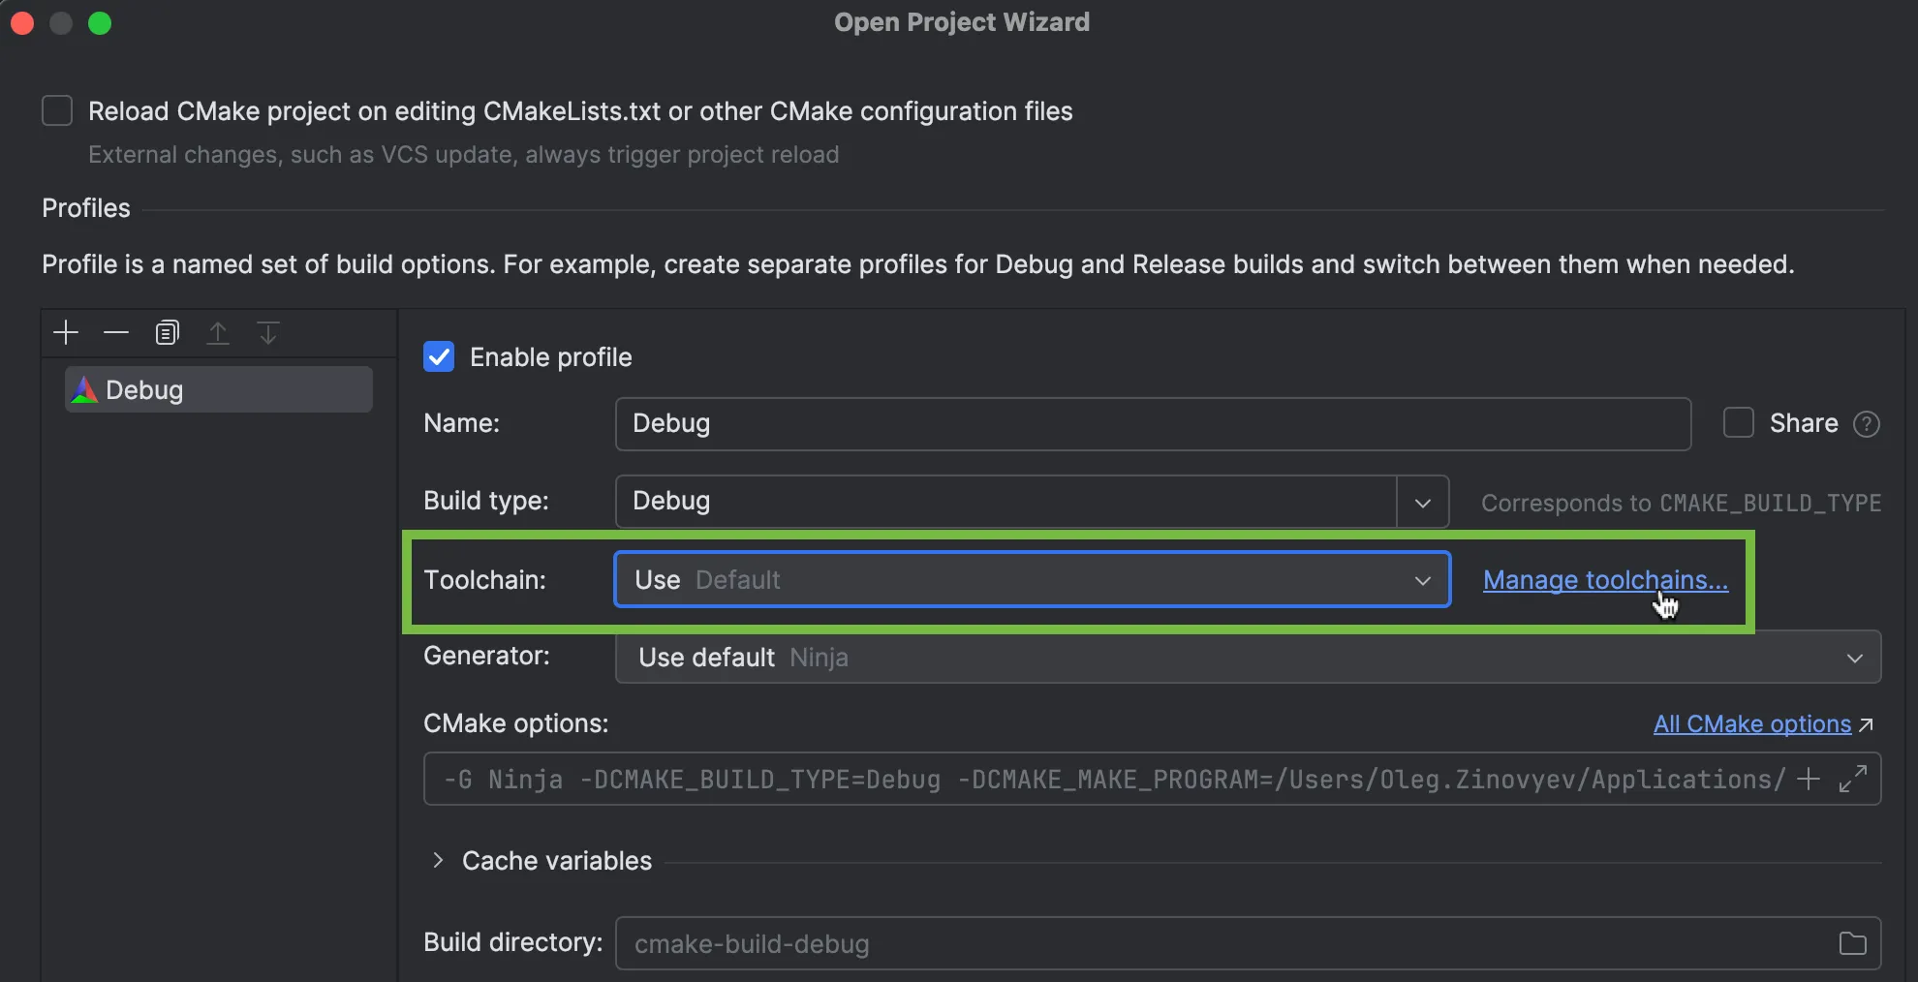Click the Share help question icon
1918x982 pixels.
[x=1866, y=424]
